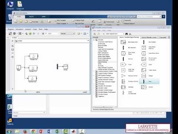178x134 pixels.
Task: Switch to MATLAB APPS tab
Action: click(x=43, y=16)
